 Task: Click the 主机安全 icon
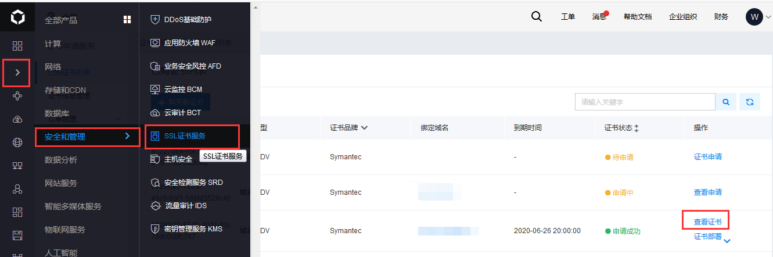[155, 159]
